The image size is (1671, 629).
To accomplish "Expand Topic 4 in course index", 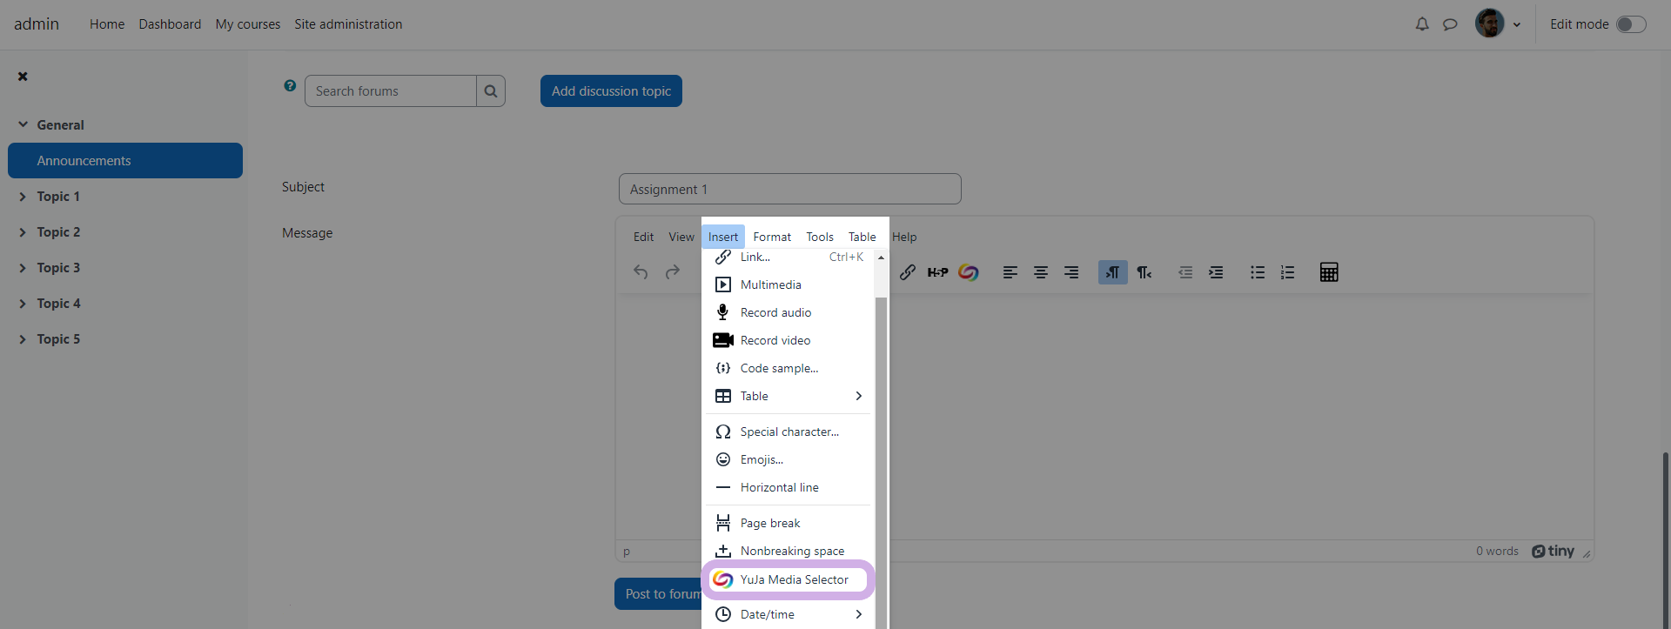I will coord(23,304).
